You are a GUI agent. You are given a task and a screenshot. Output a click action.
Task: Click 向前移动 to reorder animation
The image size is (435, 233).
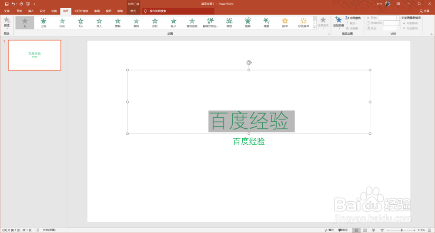tap(410, 23)
